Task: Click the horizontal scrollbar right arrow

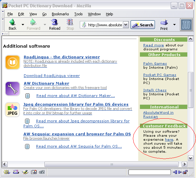Action: (185, 164)
